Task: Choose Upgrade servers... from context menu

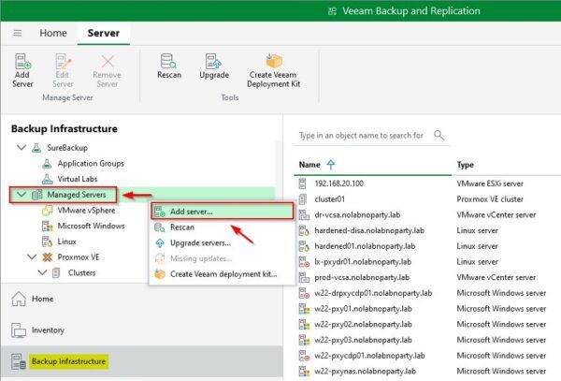Action: click(223, 242)
